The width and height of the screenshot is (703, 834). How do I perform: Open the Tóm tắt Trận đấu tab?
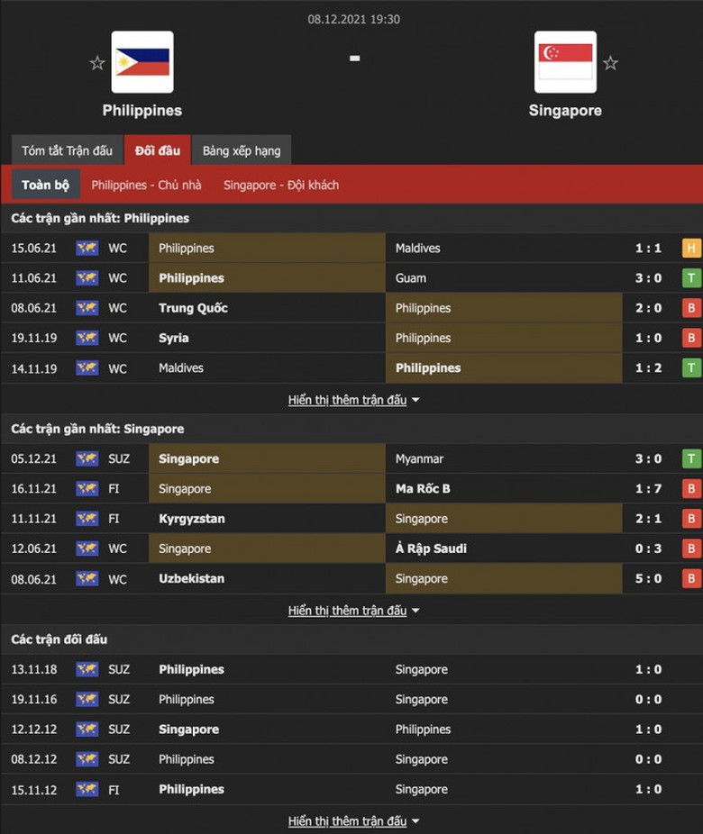(x=68, y=150)
